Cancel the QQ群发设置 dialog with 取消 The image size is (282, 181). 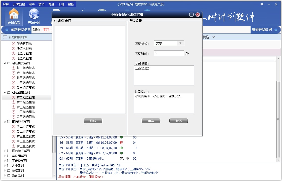(179, 121)
